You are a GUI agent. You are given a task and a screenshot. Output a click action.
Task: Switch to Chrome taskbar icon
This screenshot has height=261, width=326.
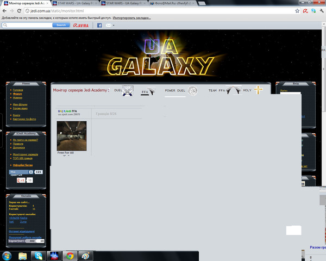70,256
